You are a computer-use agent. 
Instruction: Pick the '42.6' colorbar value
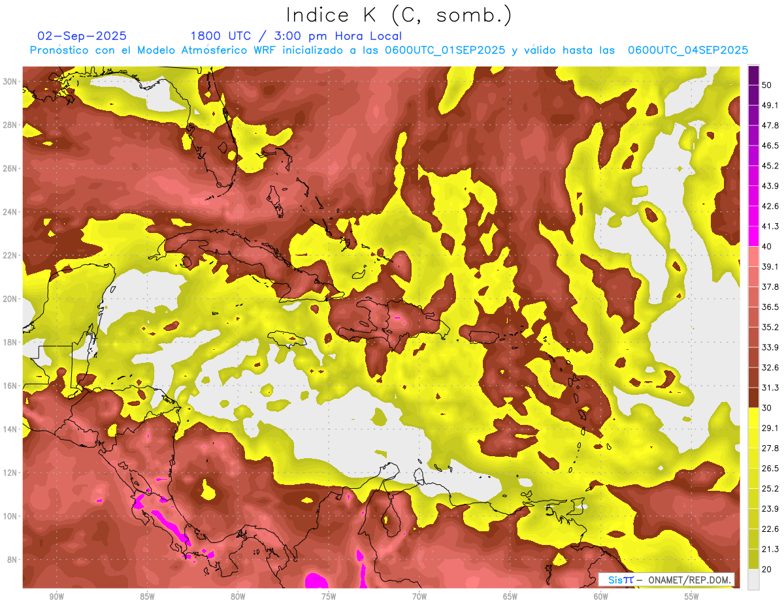771,206
